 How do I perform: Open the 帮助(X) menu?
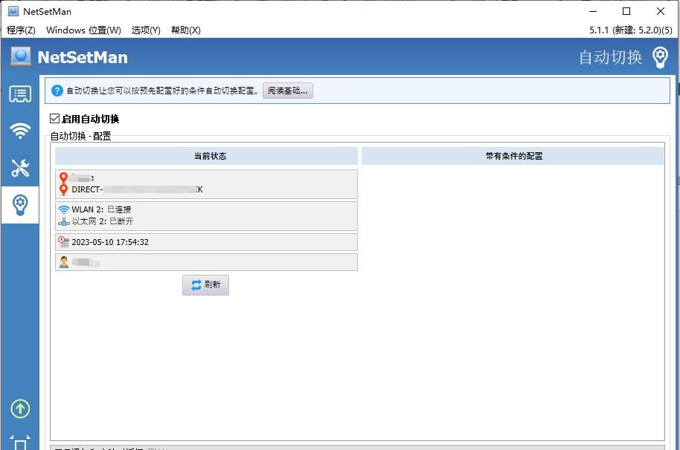coord(185,30)
